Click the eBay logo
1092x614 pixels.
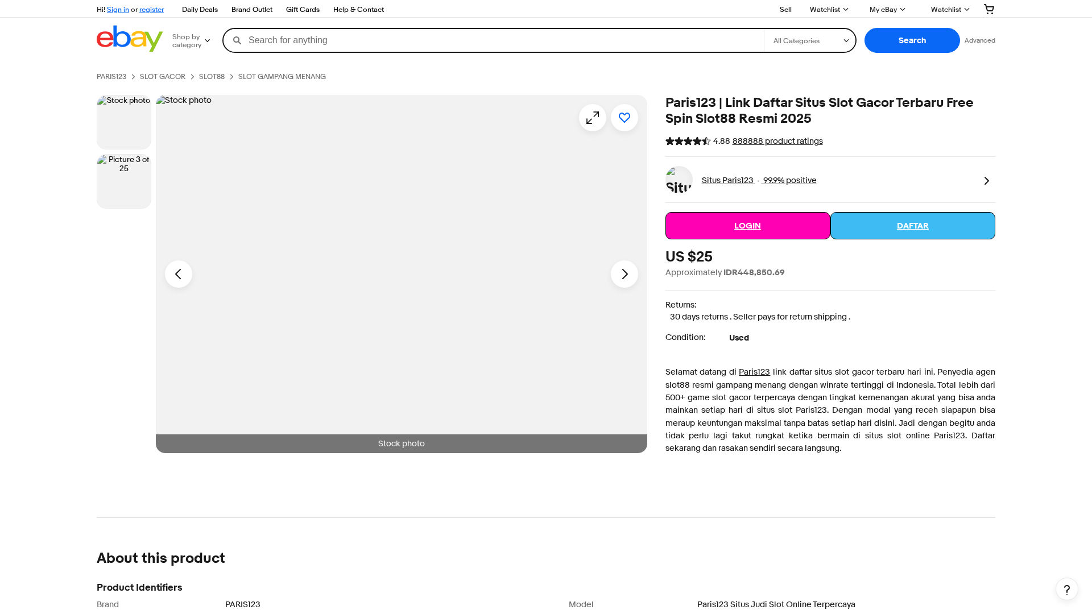pyautogui.click(x=130, y=39)
